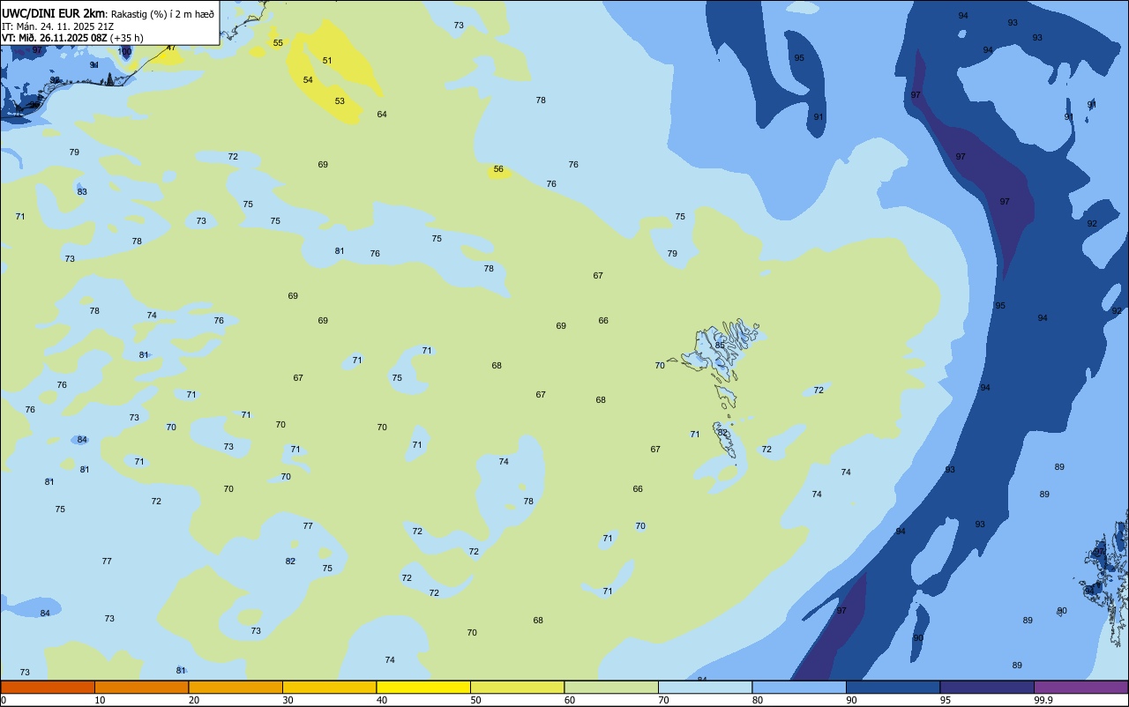1129x707 pixels.
Task: Click the value 85 over the Faroe Islands
Action: click(720, 346)
